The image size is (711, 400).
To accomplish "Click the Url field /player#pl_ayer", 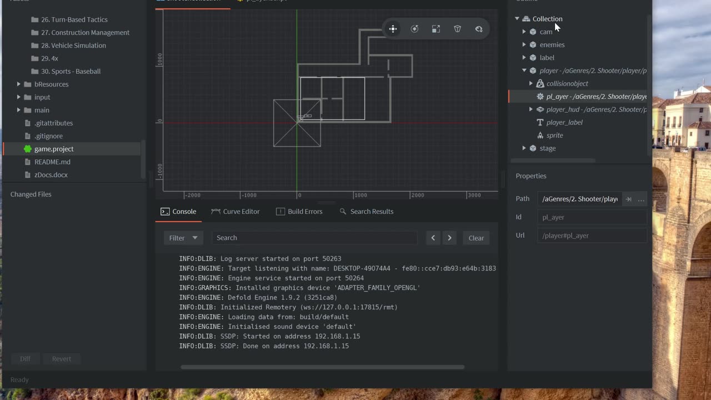I will pos(592,236).
